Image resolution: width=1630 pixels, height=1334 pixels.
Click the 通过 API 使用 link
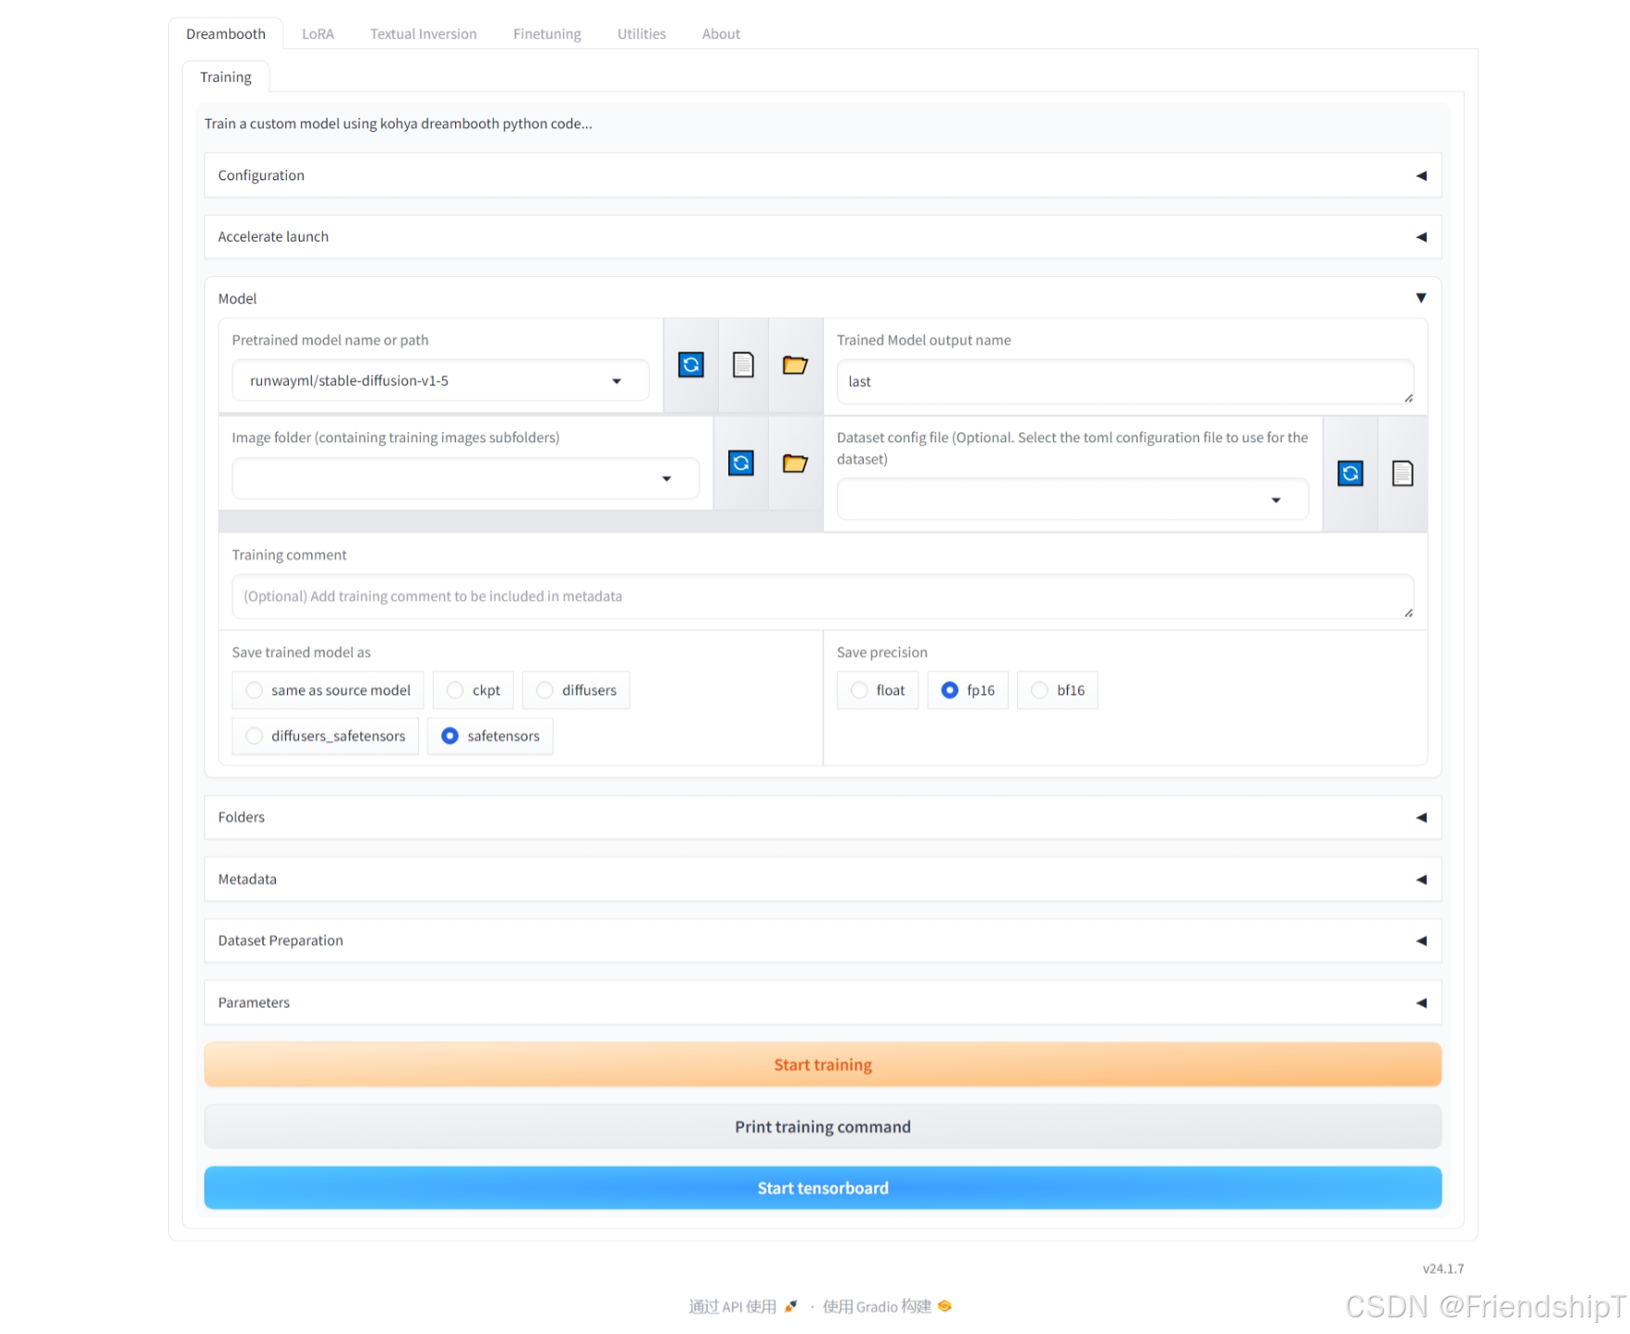tap(733, 1306)
